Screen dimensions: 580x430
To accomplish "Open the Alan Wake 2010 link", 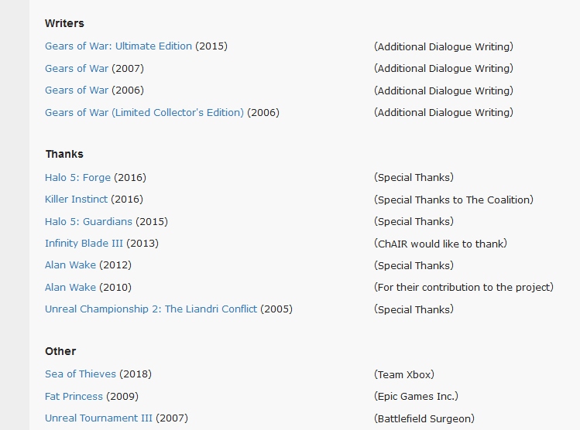I will tap(70, 287).
